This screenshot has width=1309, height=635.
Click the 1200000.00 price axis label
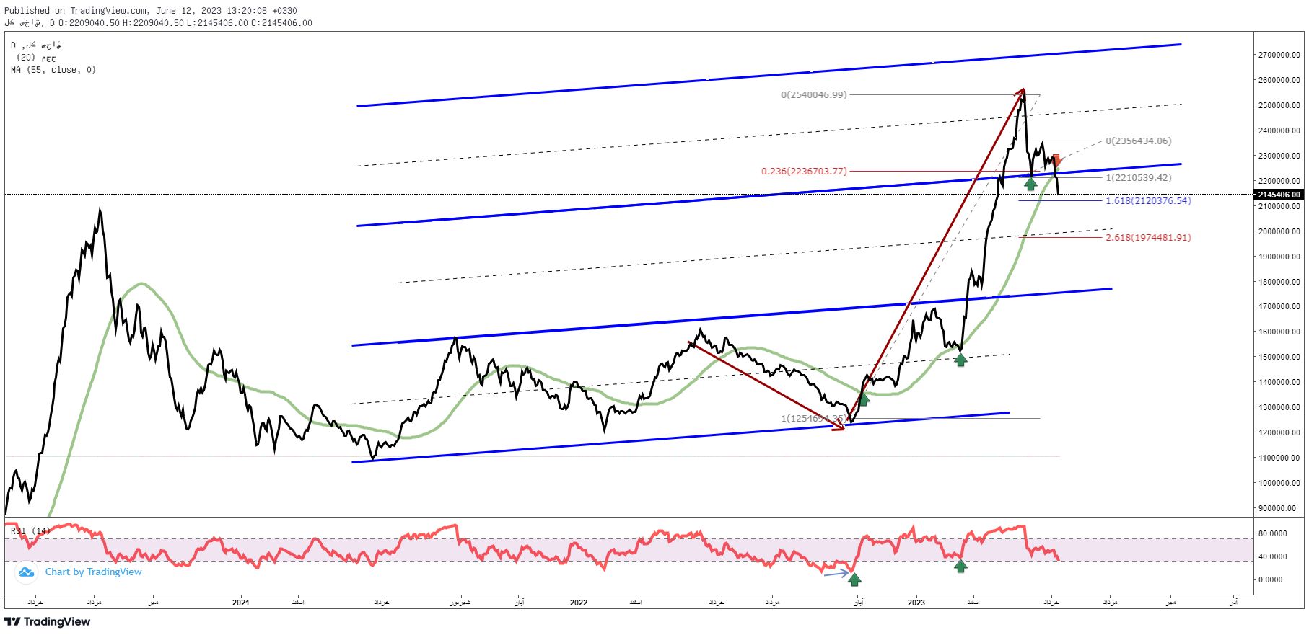pos(1279,432)
